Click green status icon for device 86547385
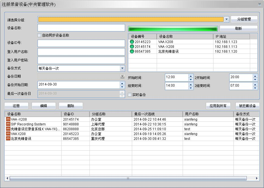Viewport: 264px width, 188px height. [132, 52]
